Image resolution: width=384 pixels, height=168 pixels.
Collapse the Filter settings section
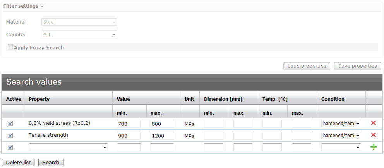click(23, 6)
